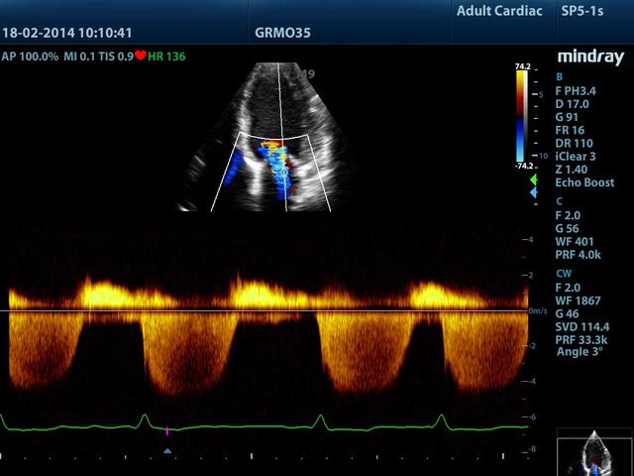The width and height of the screenshot is (634, 476).
Task: Open the cine thumbnail in bottom-right corner
Action: click(x=594, y=452)
